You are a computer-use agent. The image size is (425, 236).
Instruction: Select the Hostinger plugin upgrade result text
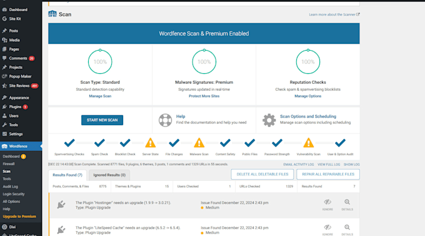coord(123,203)
